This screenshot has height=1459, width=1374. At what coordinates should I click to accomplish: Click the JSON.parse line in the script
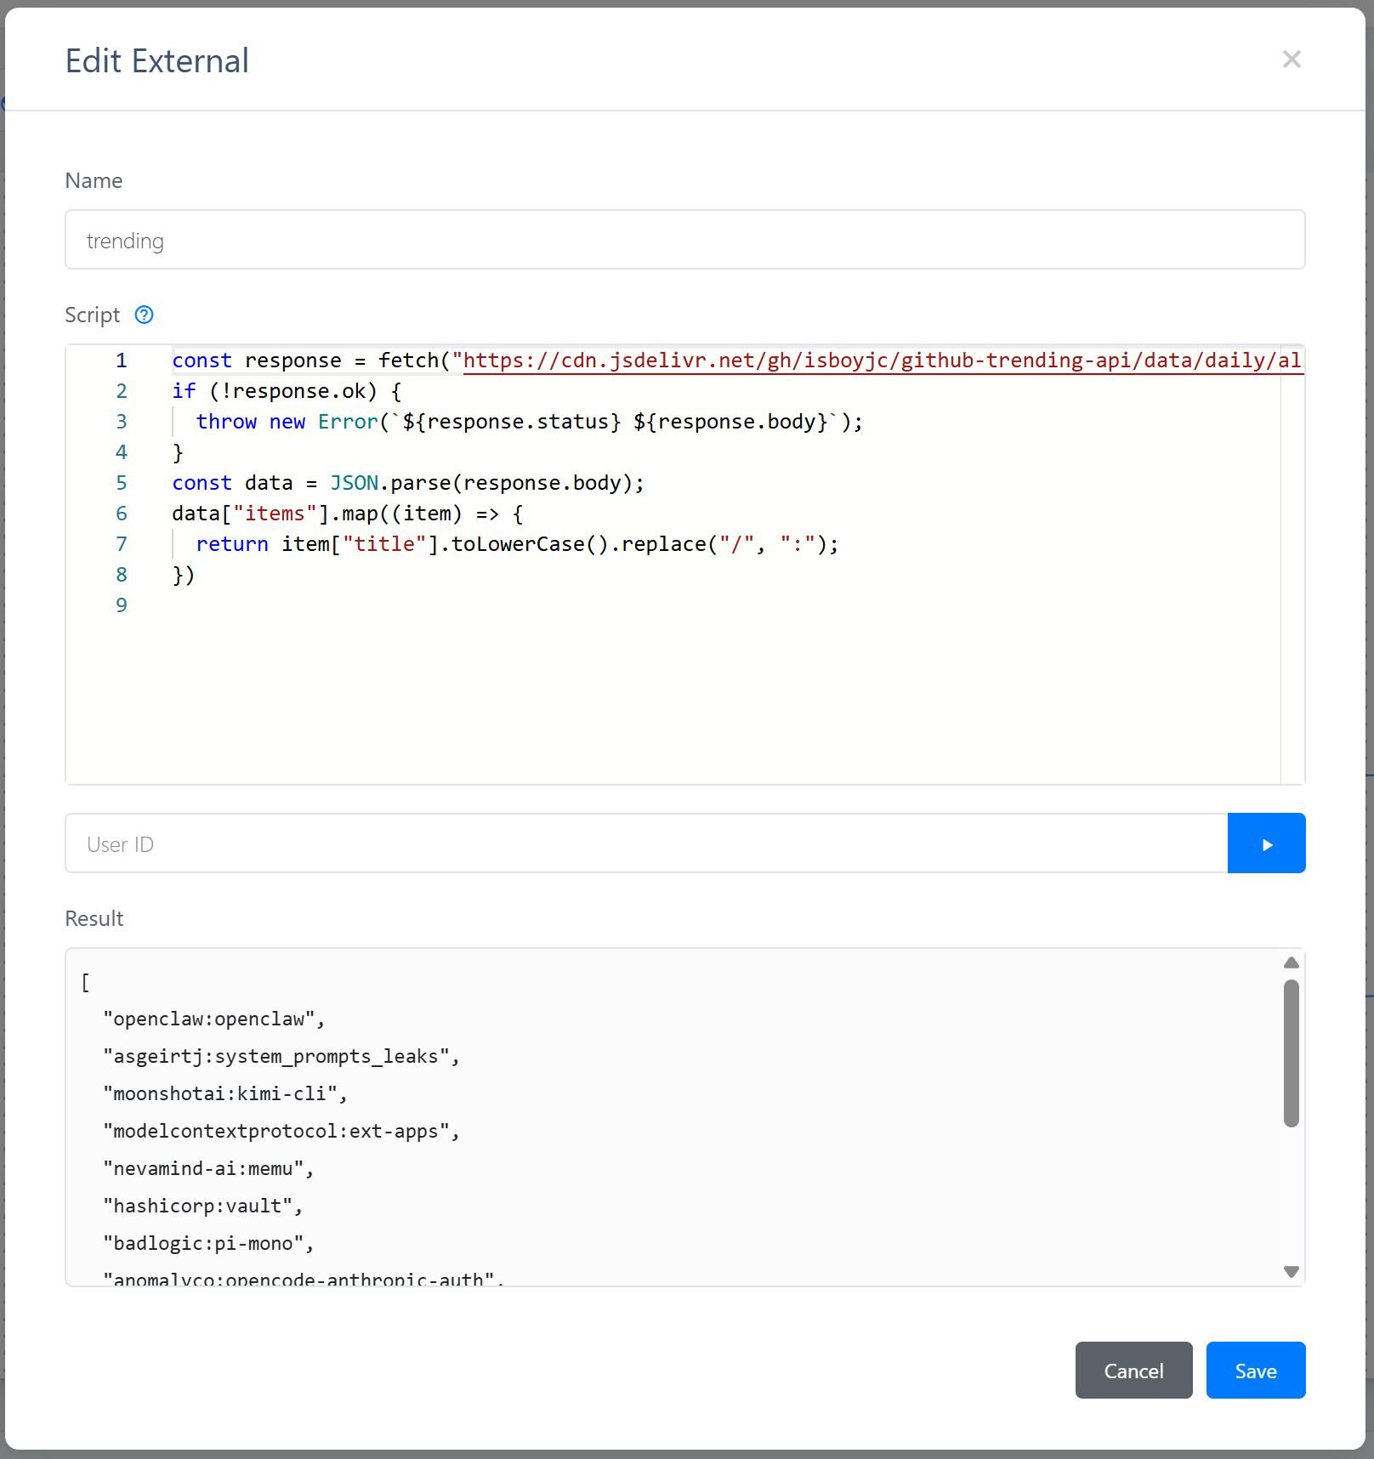(408, 483)
